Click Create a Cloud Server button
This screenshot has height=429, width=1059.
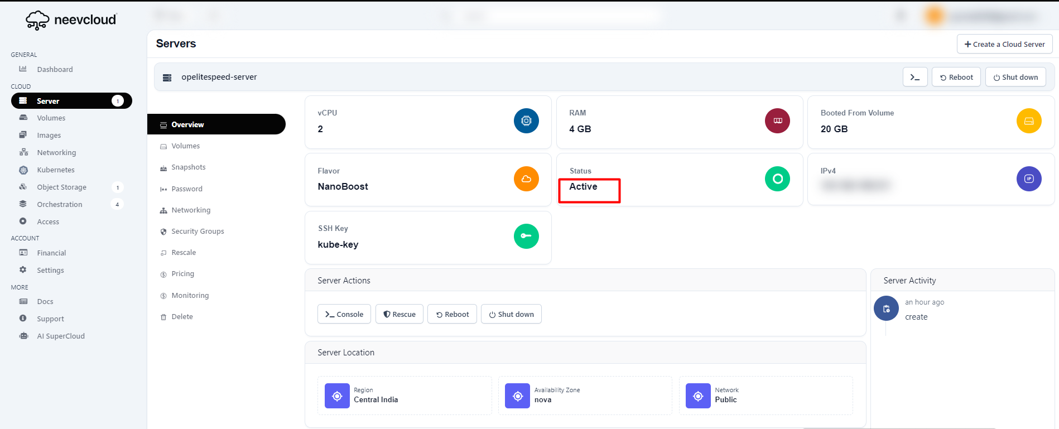pyautogui.click(x=1004, y=44)
